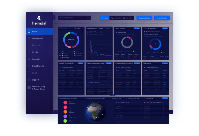Open Threat-hunting & Action Center menu item
This screenshot has height=136, width=199.
pyautogui.click(x=40, y=88)
